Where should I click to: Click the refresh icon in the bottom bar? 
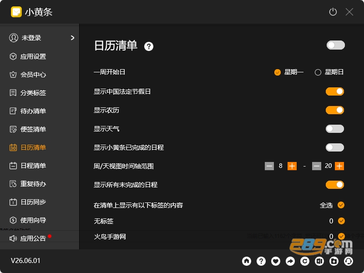(305, 261)
